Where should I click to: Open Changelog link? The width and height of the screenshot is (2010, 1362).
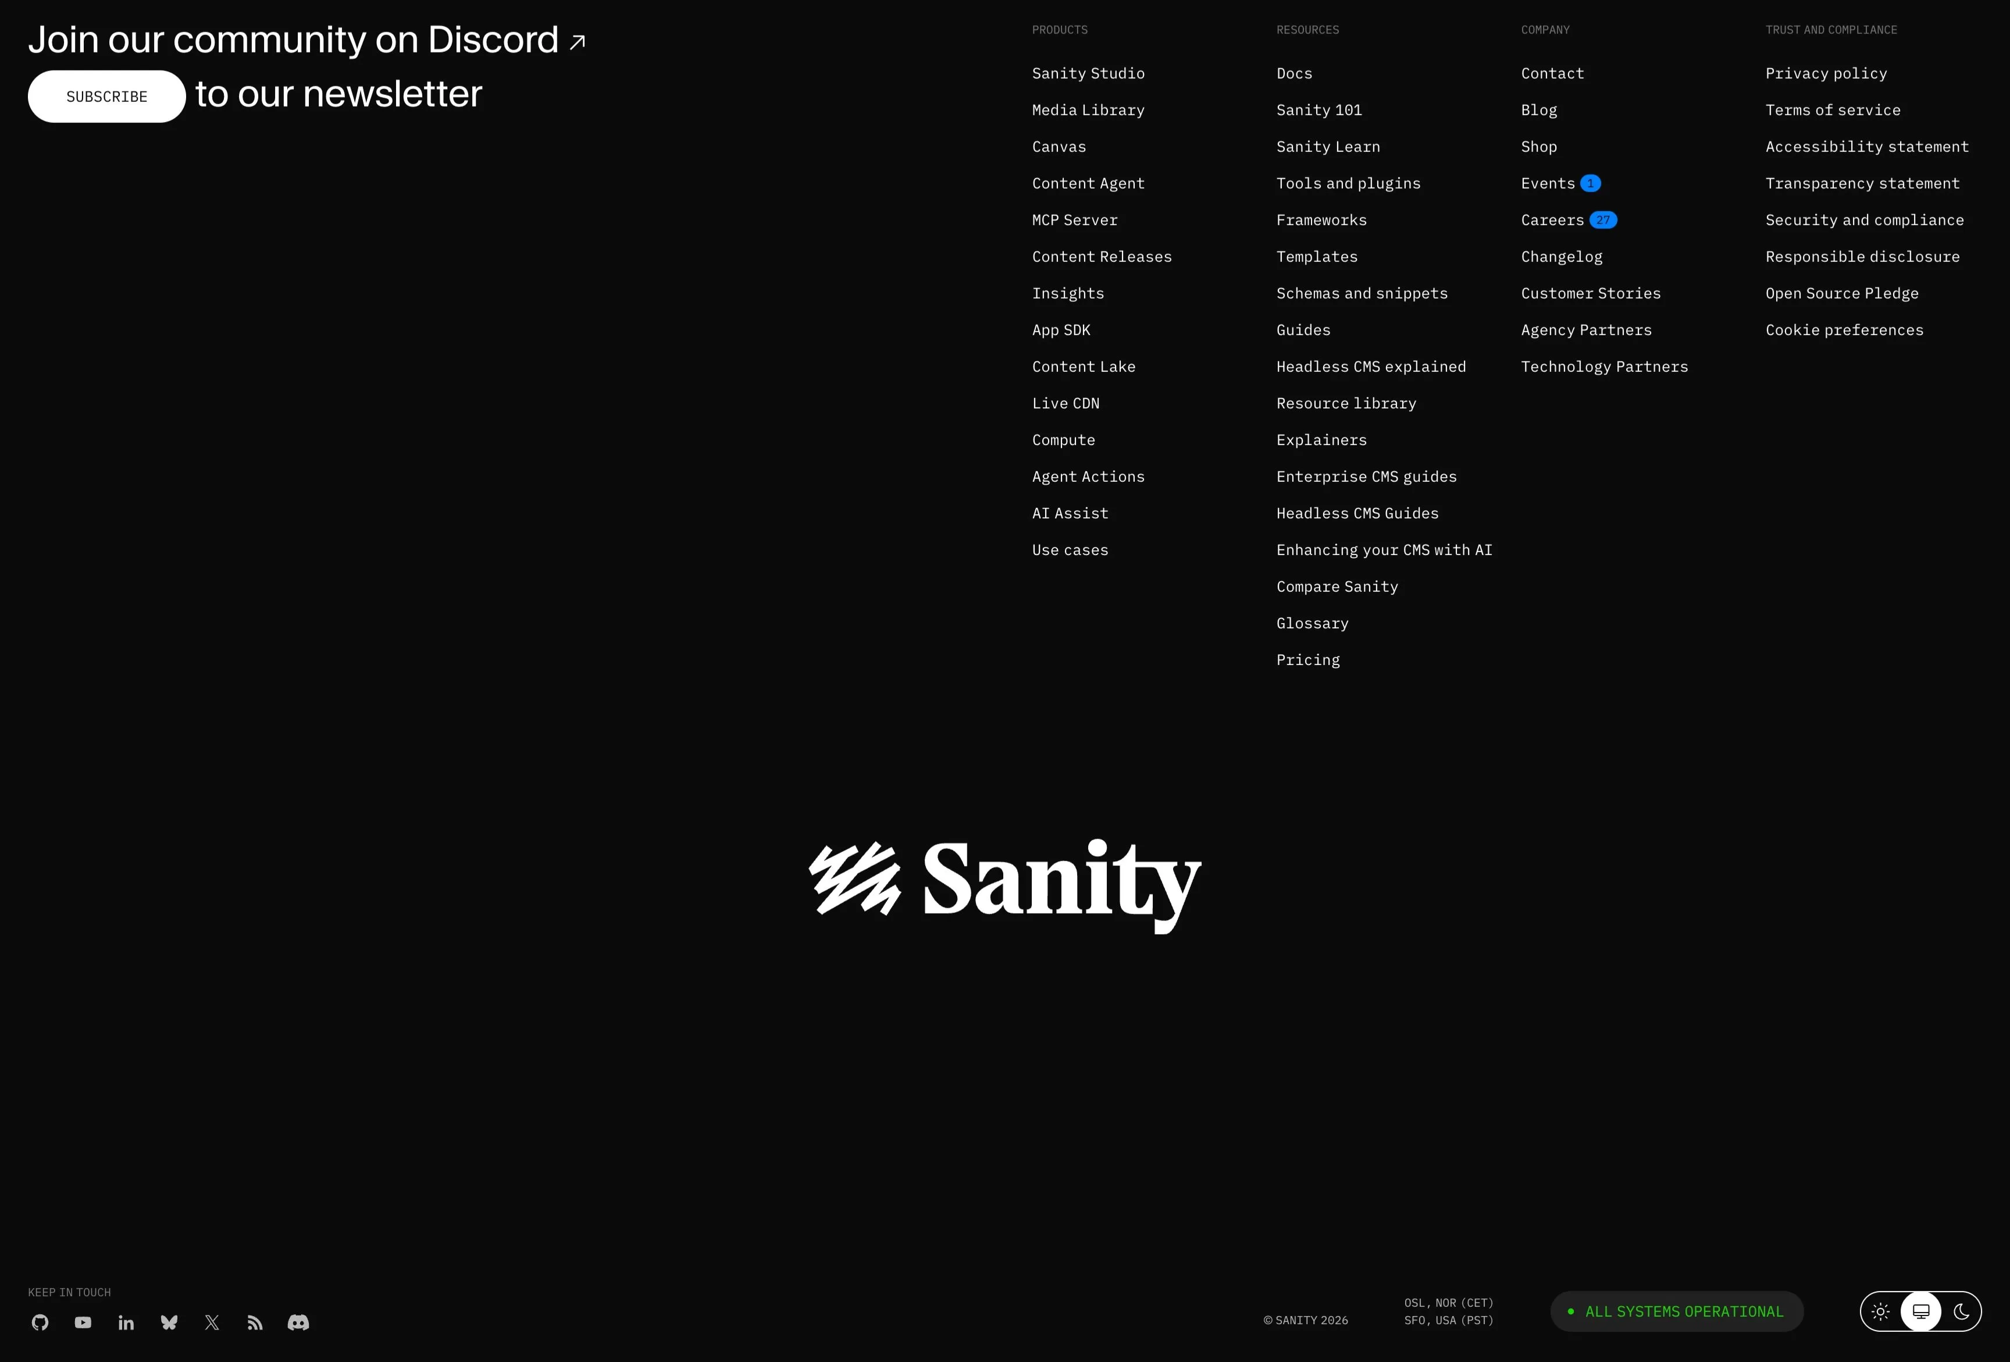click(x=1562, y=257)
